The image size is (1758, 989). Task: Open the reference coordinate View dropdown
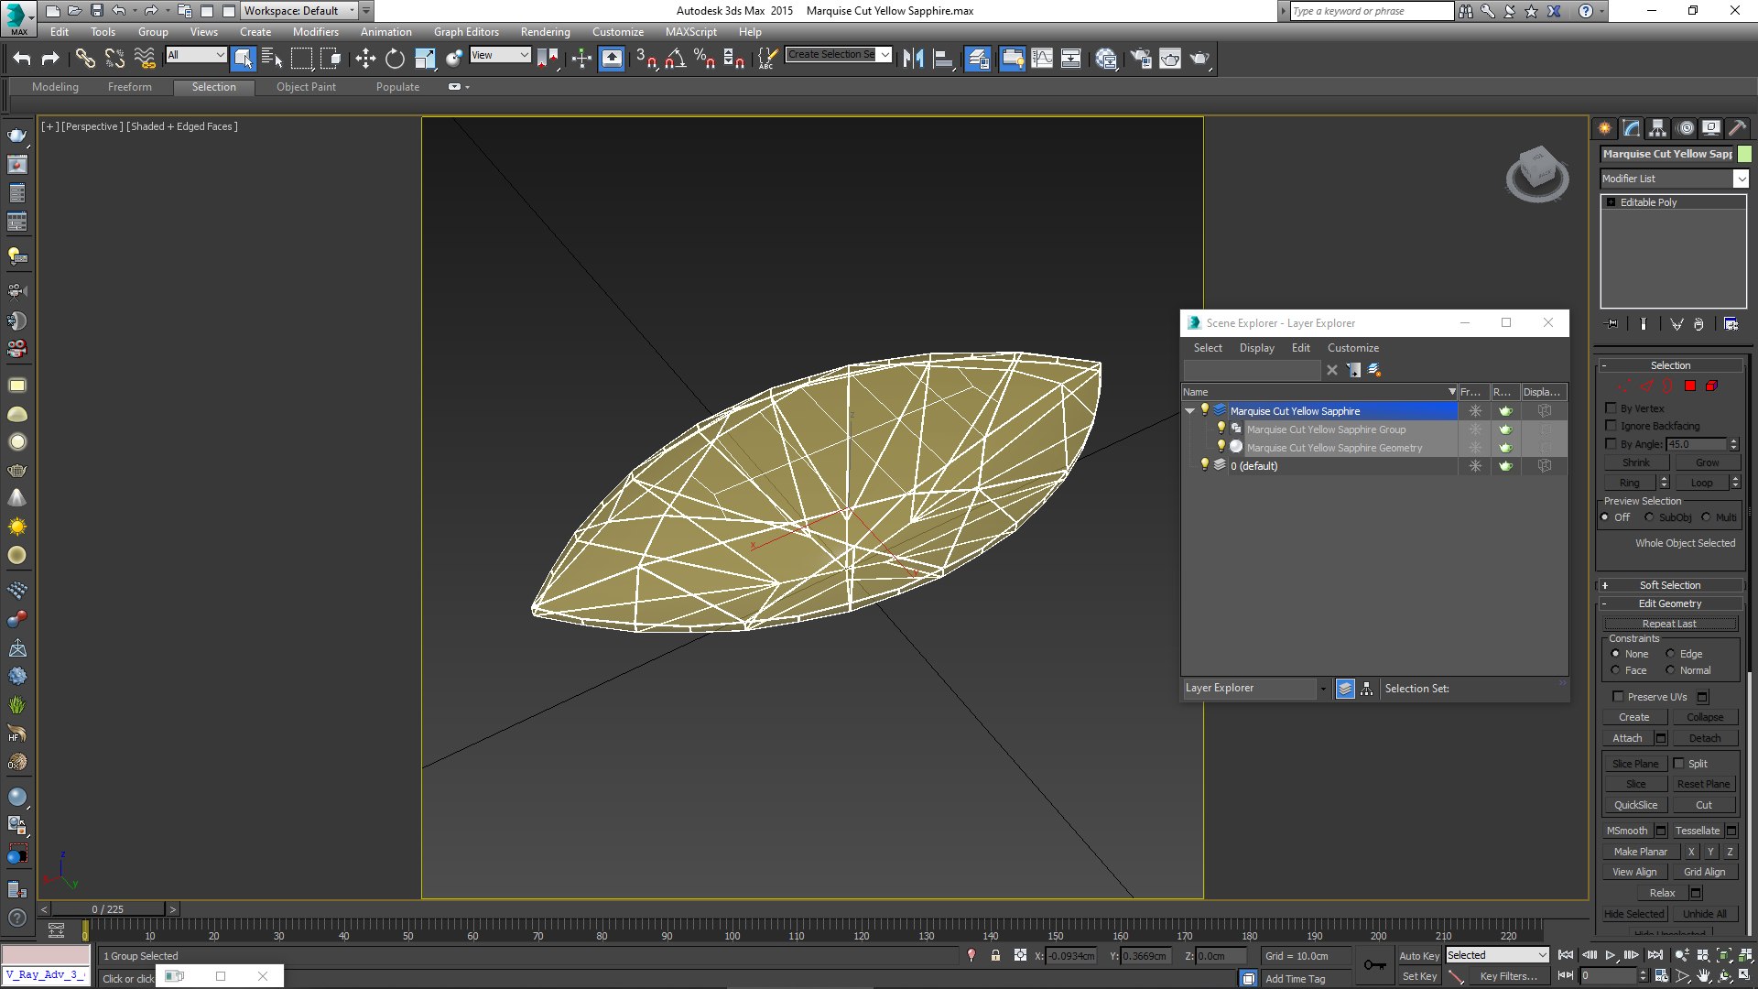tap(500, 55)
